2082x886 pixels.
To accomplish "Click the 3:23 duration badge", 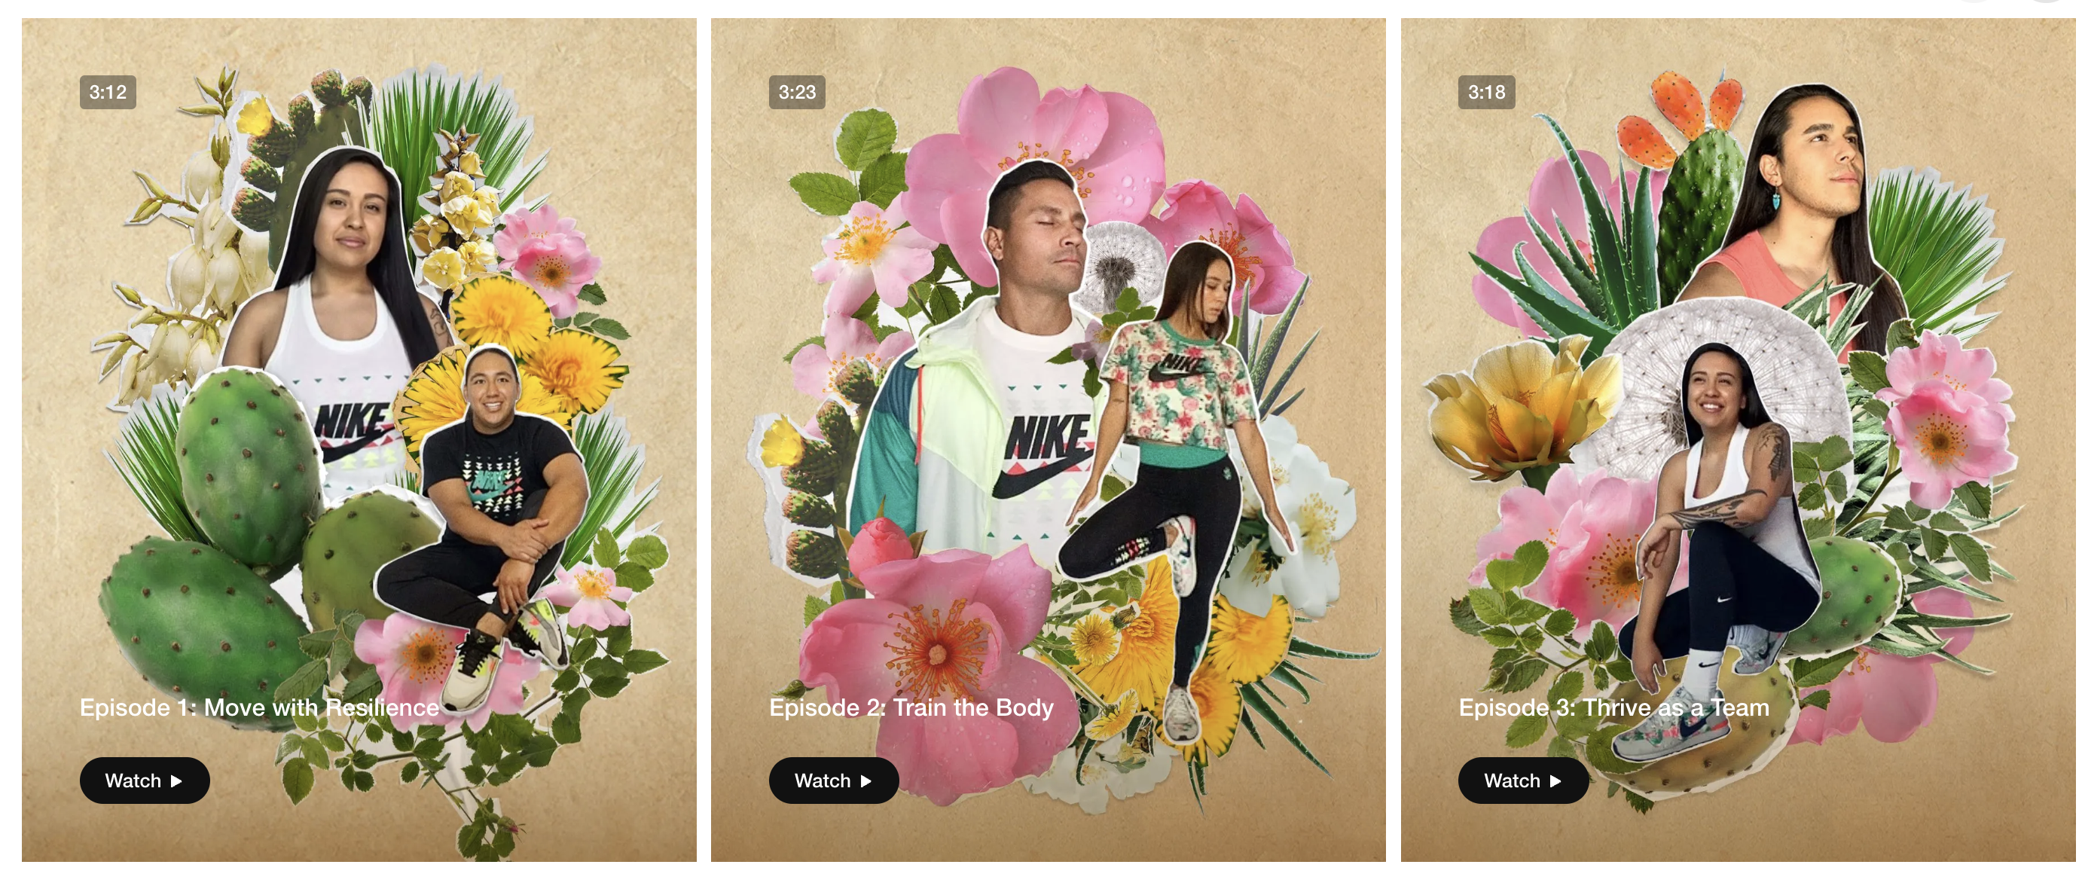I will (x=797, y=92).
